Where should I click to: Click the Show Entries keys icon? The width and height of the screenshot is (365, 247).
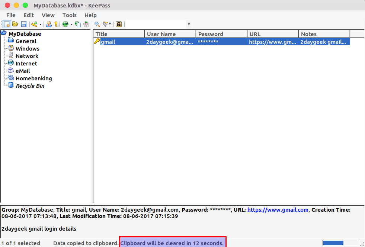(x=105, y=24)
